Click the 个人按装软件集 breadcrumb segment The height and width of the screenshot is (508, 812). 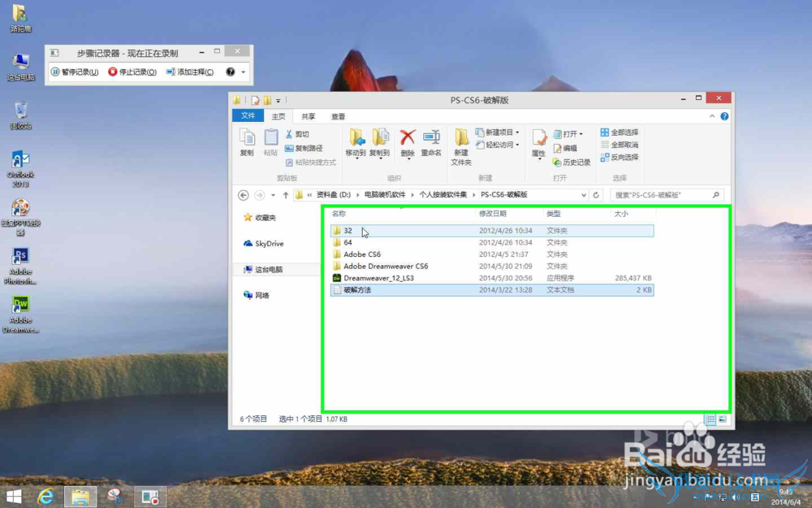pos(443,195)
